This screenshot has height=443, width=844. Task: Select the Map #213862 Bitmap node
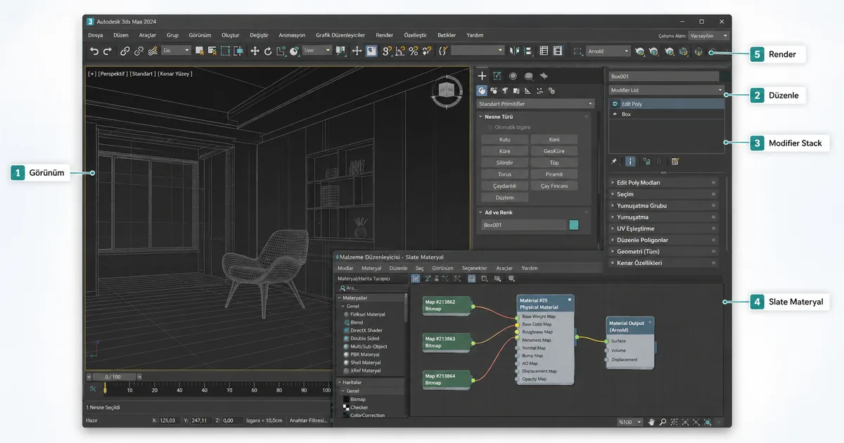pos(447,305)
